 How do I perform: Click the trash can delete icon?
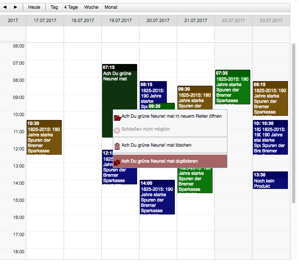(x=117, y=146)
